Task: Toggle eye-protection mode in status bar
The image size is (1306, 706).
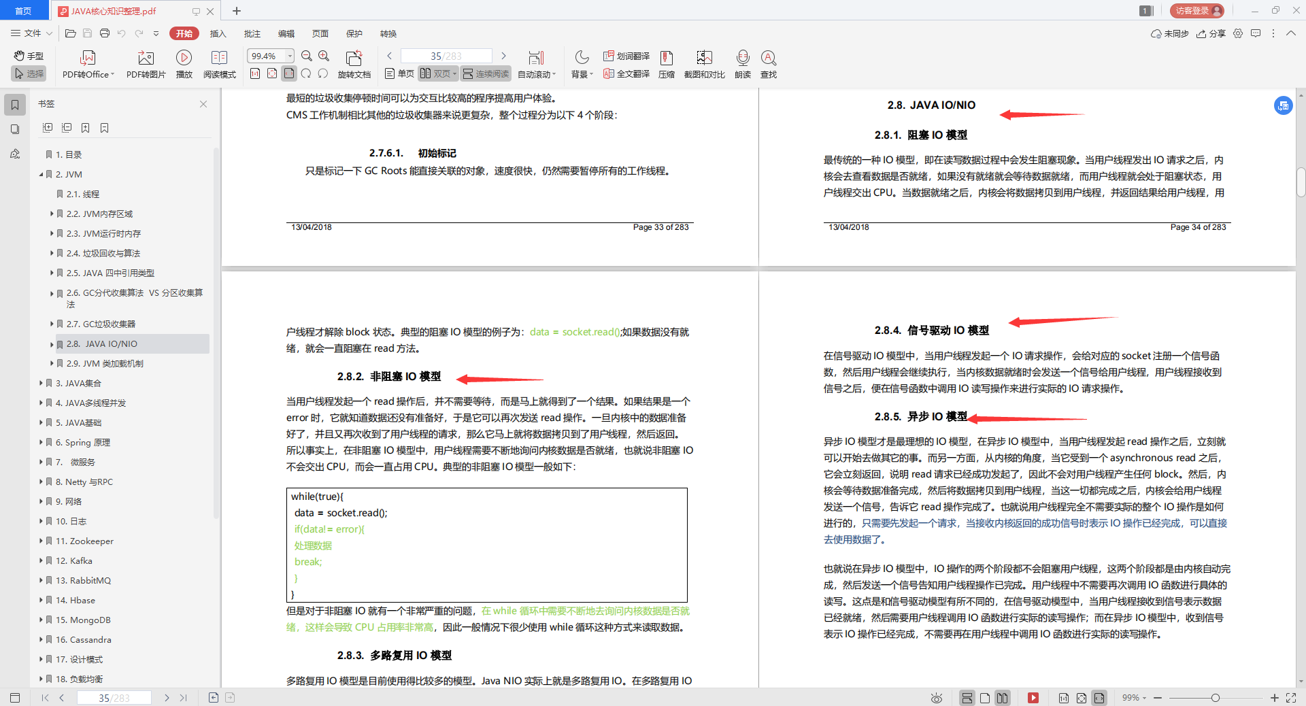Action: pyautogui.click(x=936, y=698)
